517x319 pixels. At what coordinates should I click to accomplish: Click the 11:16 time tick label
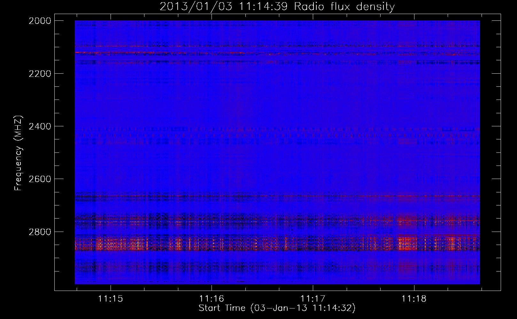[x=212, y=299]
